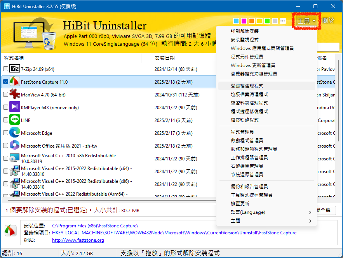Open 工具程式捷徑管理員 menu entry
The image size is (343, 258).
266,195
